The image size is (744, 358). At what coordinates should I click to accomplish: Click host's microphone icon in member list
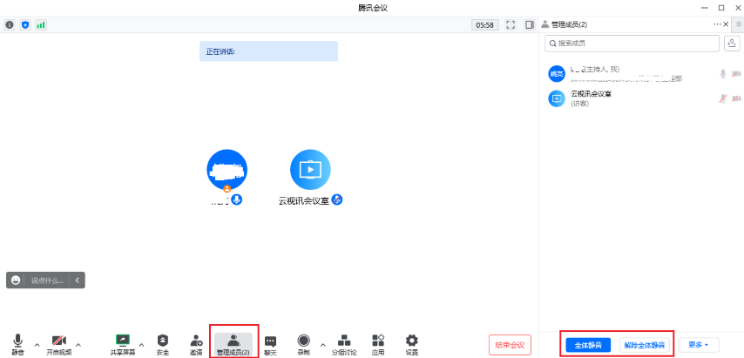click(722, 74)
